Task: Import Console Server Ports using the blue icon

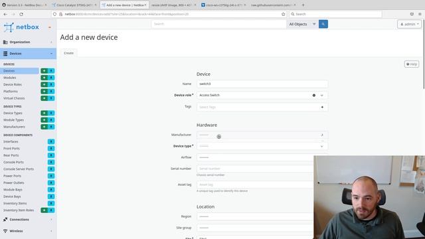Action: [x=51, y=169]
